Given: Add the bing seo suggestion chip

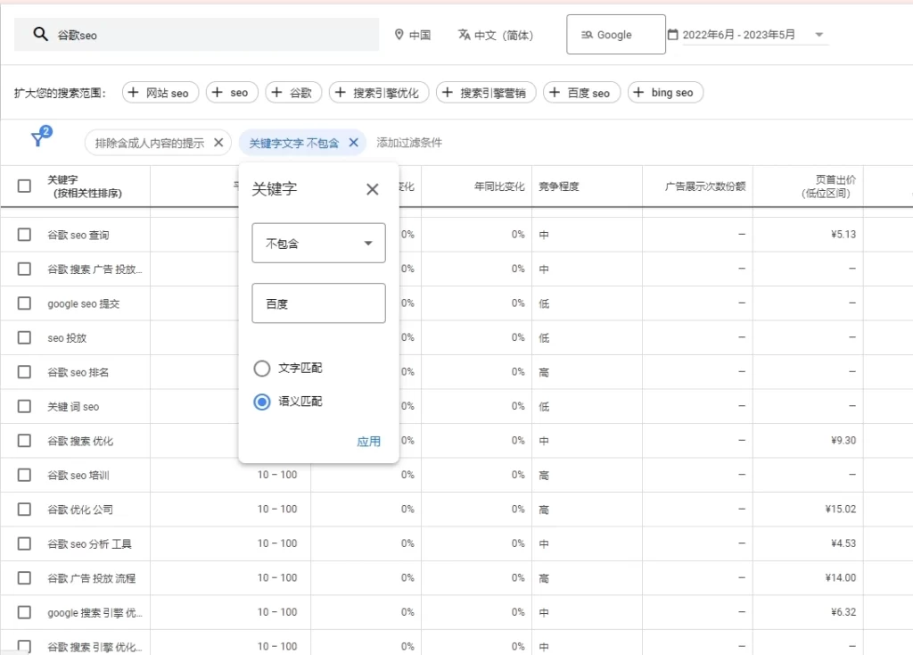Looking at the screenshot, I should (x=665, y=93).
